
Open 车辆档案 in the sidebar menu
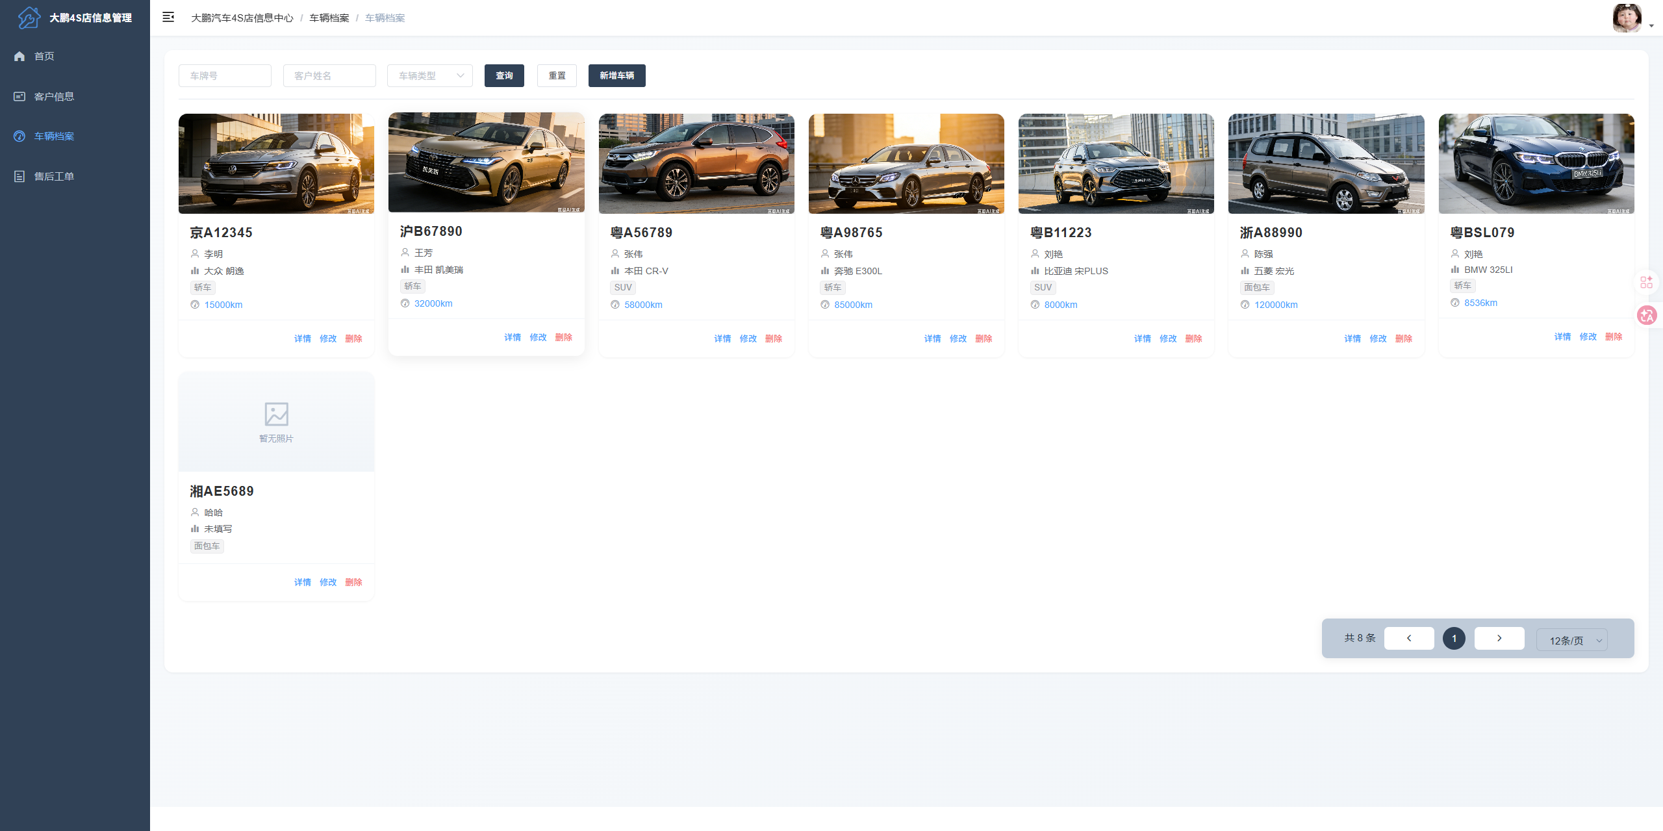point(75,136)
